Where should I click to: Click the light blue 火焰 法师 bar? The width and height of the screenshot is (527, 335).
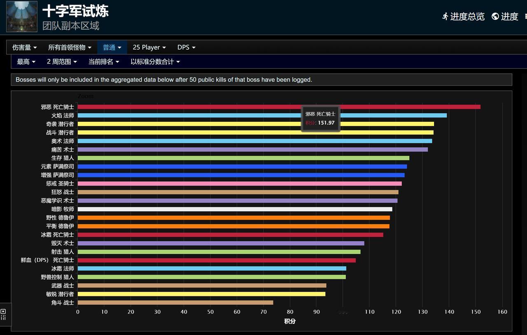pos(262,116)
